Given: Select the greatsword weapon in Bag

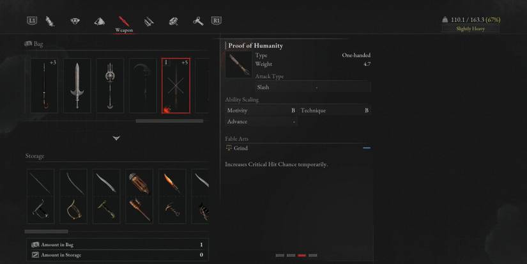Looking at the screenshot, I should (77, 86).
